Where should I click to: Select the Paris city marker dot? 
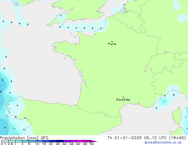(112, 41)
